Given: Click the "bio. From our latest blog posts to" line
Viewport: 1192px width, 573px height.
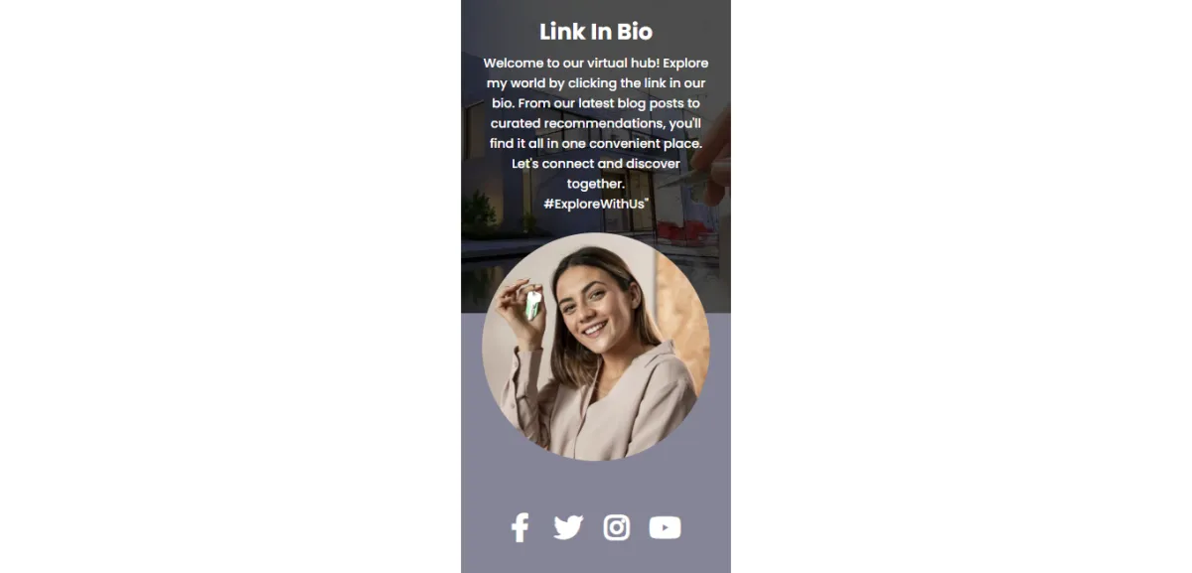Looking at the screenshot, I should 596,103.
